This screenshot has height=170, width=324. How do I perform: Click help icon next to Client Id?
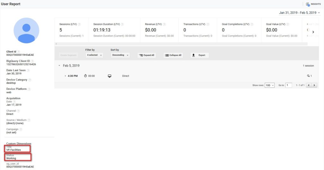pyautogui.click(x=19, y=52)
